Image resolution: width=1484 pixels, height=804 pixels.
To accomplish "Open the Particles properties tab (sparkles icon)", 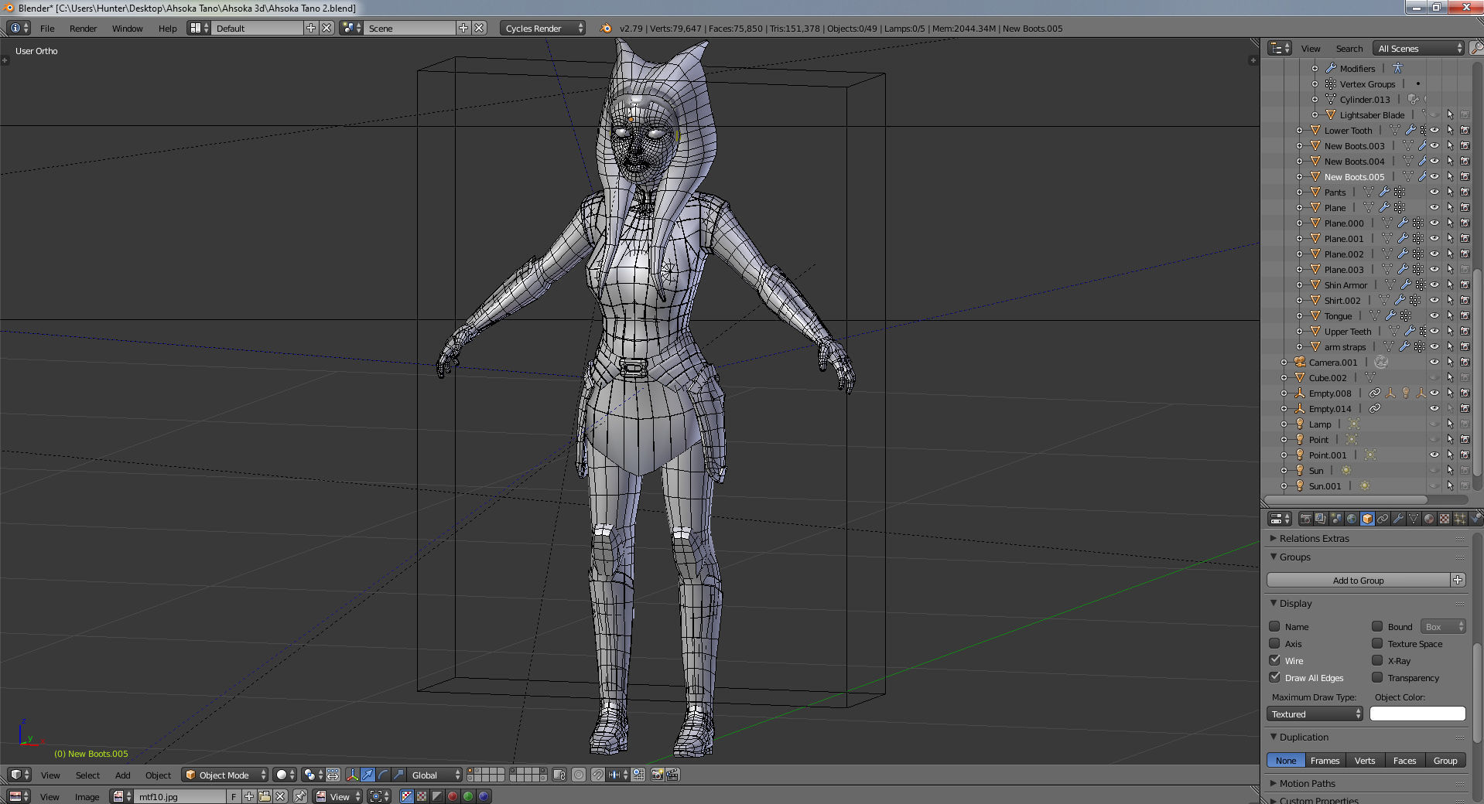I will (1460, 519).
